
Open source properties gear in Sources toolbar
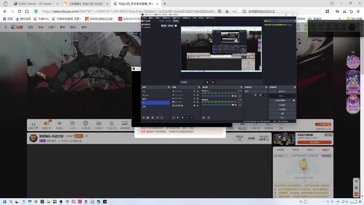click(x=182, y=118)
